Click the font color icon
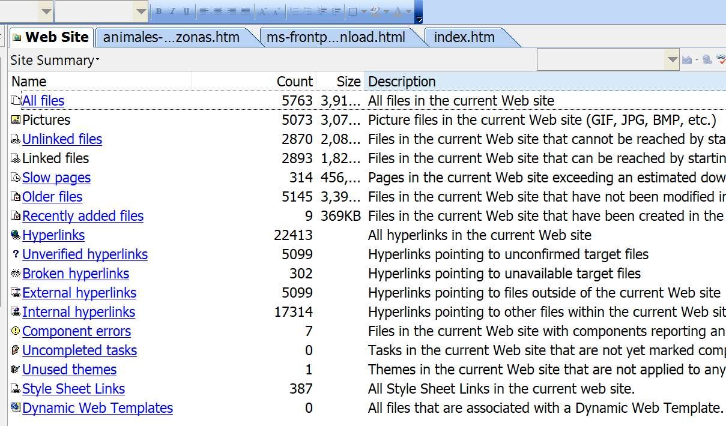Screen dimensions: 726x426 [398, 11]
